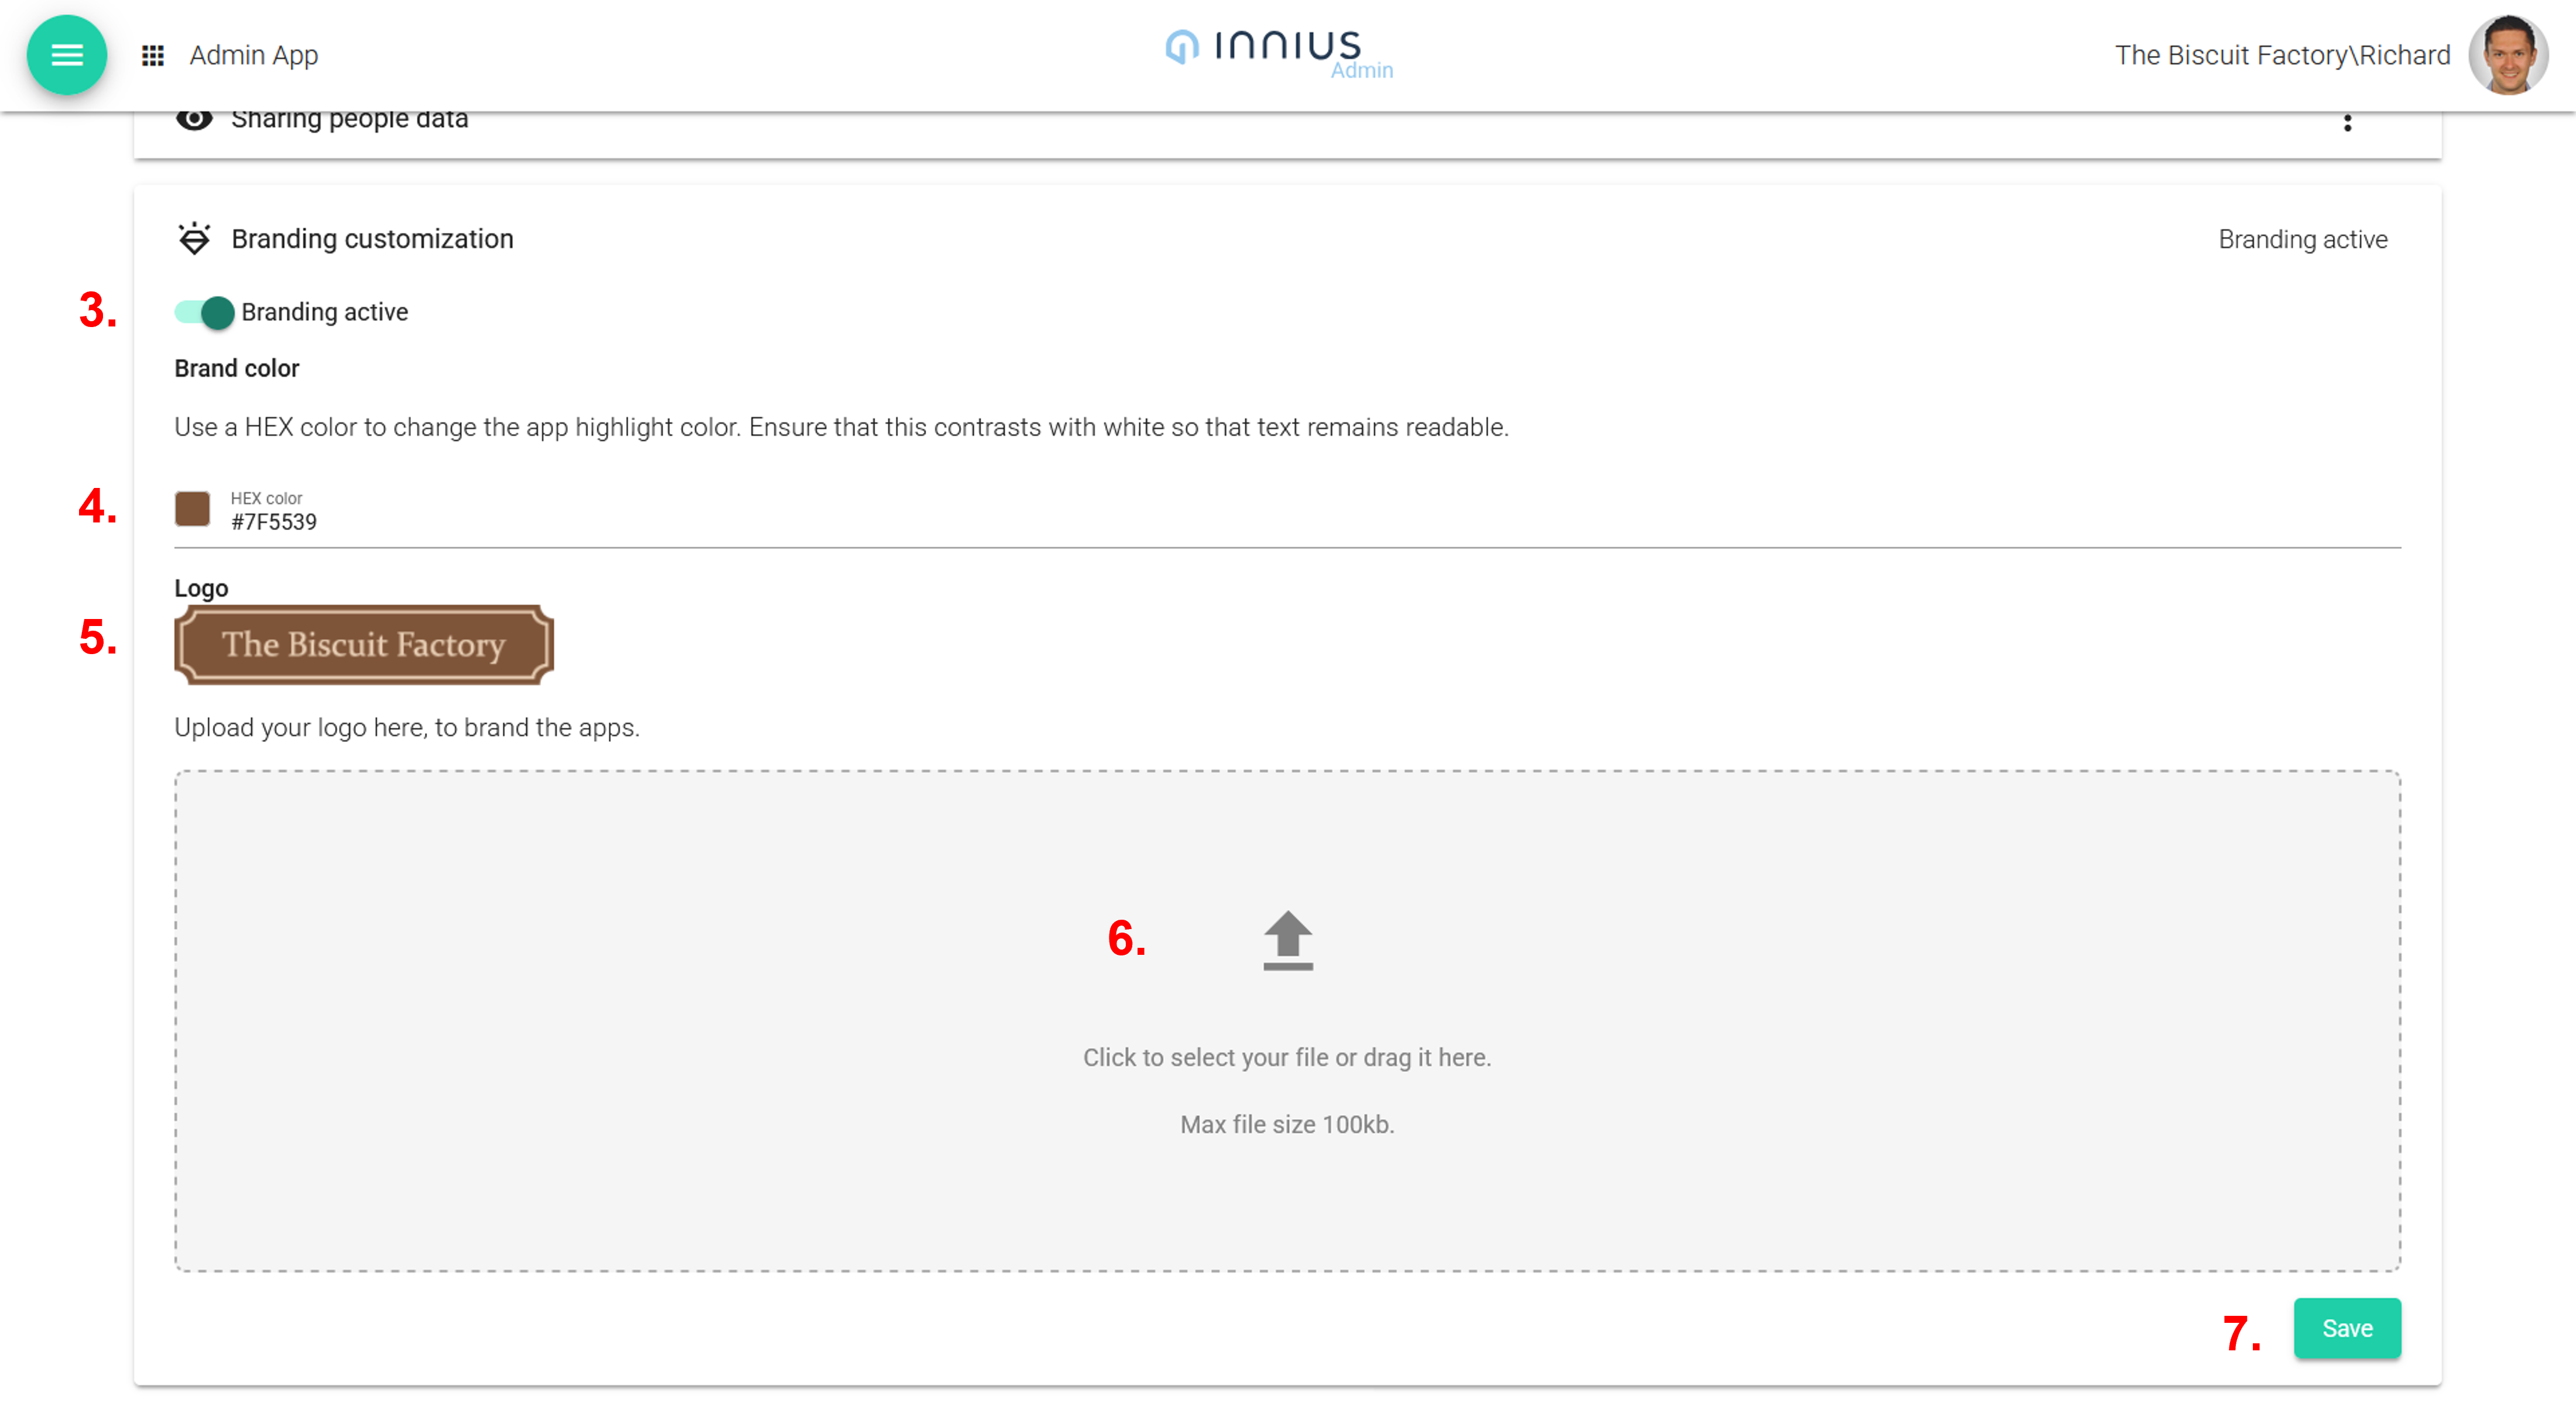
Task: Click the upload arrow icon
Action: (x=1287, y=939)
